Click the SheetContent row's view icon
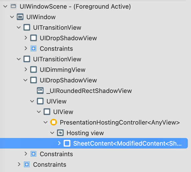 click(x=67, y=143)
